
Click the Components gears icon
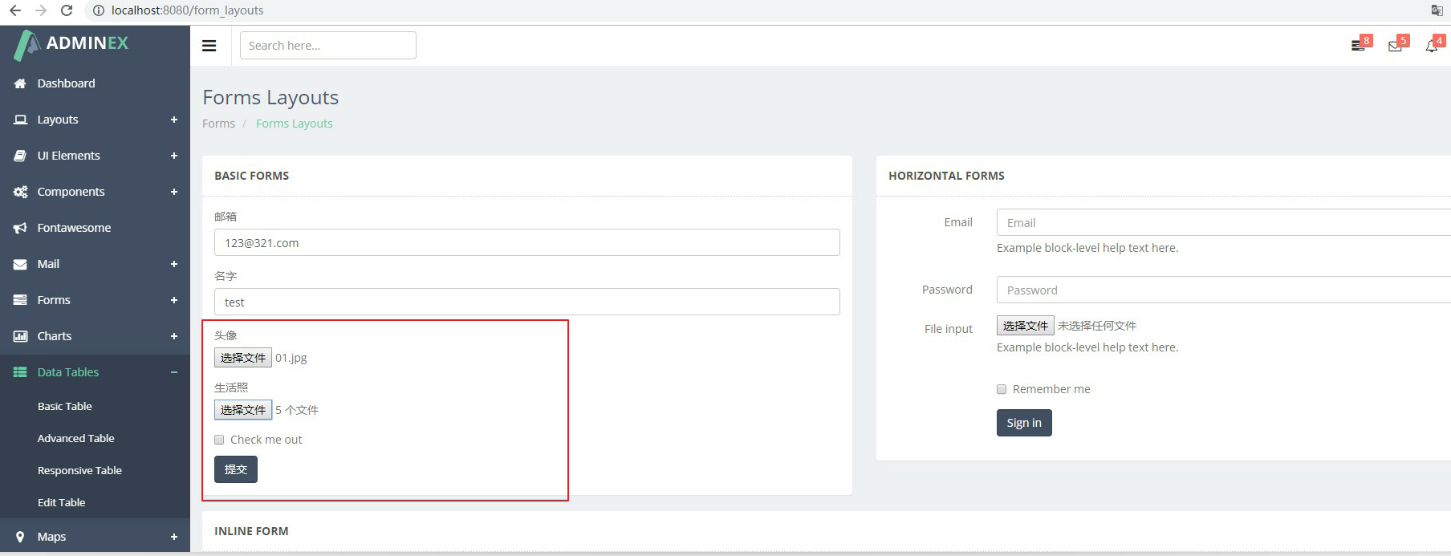[x=20, y=192]
